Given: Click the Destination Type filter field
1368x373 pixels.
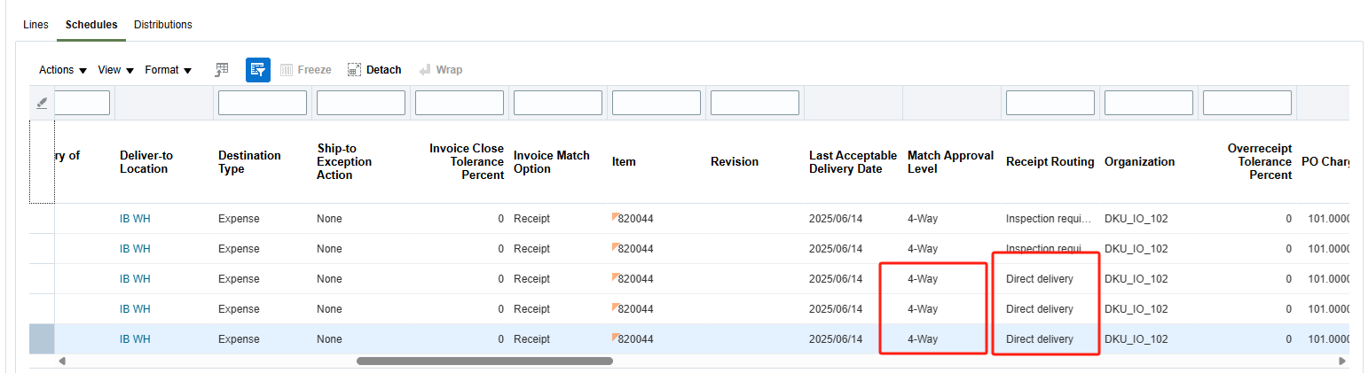Looking at the screenshot, I should coord(263,103).
